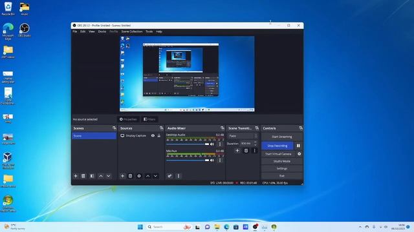The width and height of the screenshot is (414, 232).
Task: Open the View menu
Action: coord(92,32)
